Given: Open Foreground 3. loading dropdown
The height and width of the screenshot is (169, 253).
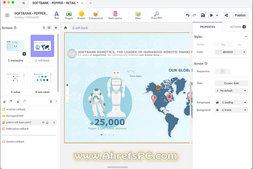Looking at the screenshot, I should pyautogui.click(x=234, y=102).
